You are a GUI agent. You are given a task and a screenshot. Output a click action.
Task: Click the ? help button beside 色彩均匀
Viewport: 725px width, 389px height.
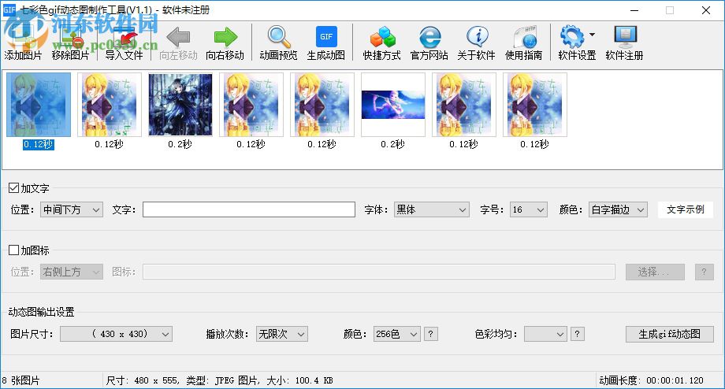[577, 334]
